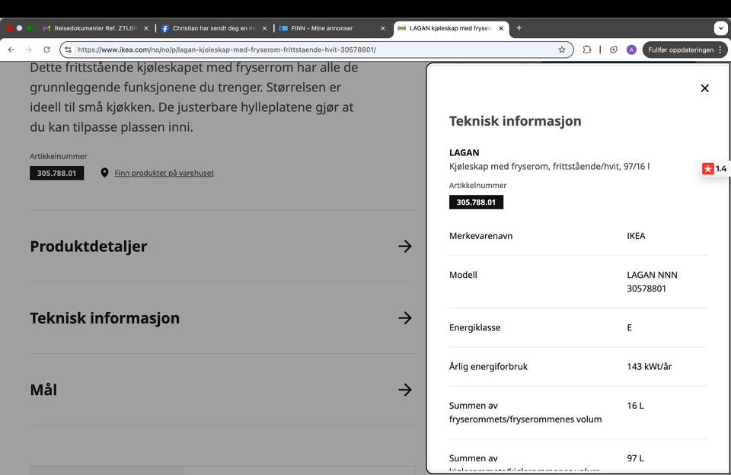731x475 pixels.
Task: Go back to previous page in browser
Action: (11, 49)
